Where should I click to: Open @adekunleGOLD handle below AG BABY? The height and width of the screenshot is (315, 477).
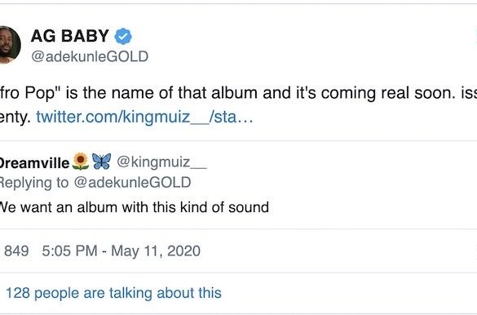point(90,56)
